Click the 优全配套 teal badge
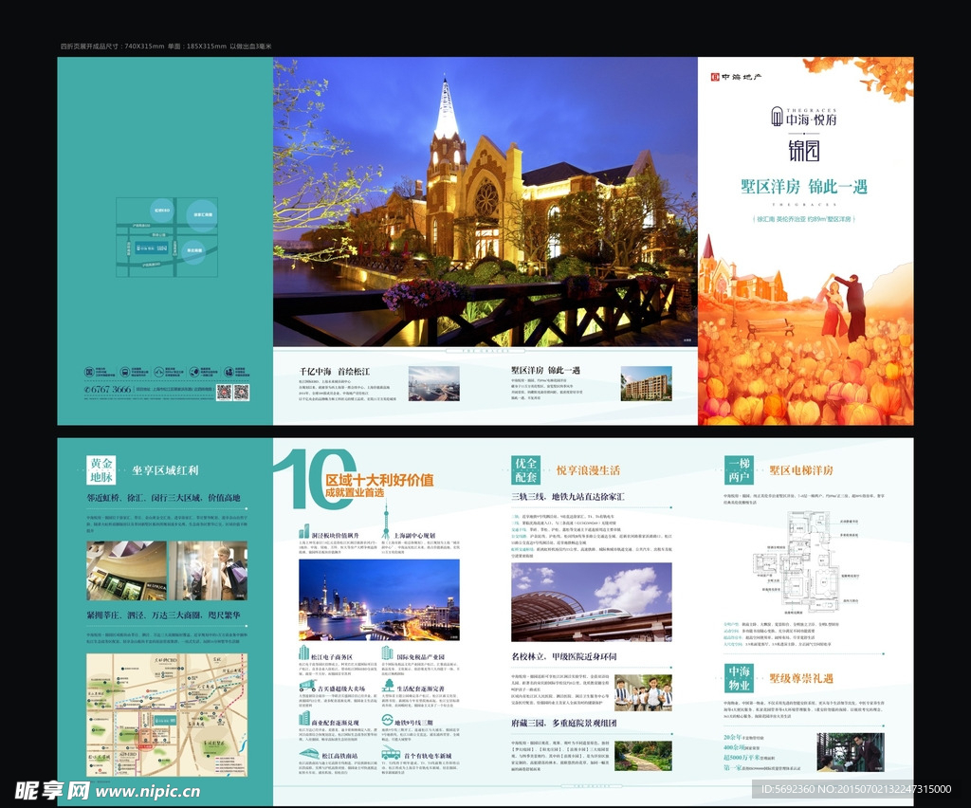This screenshot has height=808, width=971. click(x=525, y=470)
